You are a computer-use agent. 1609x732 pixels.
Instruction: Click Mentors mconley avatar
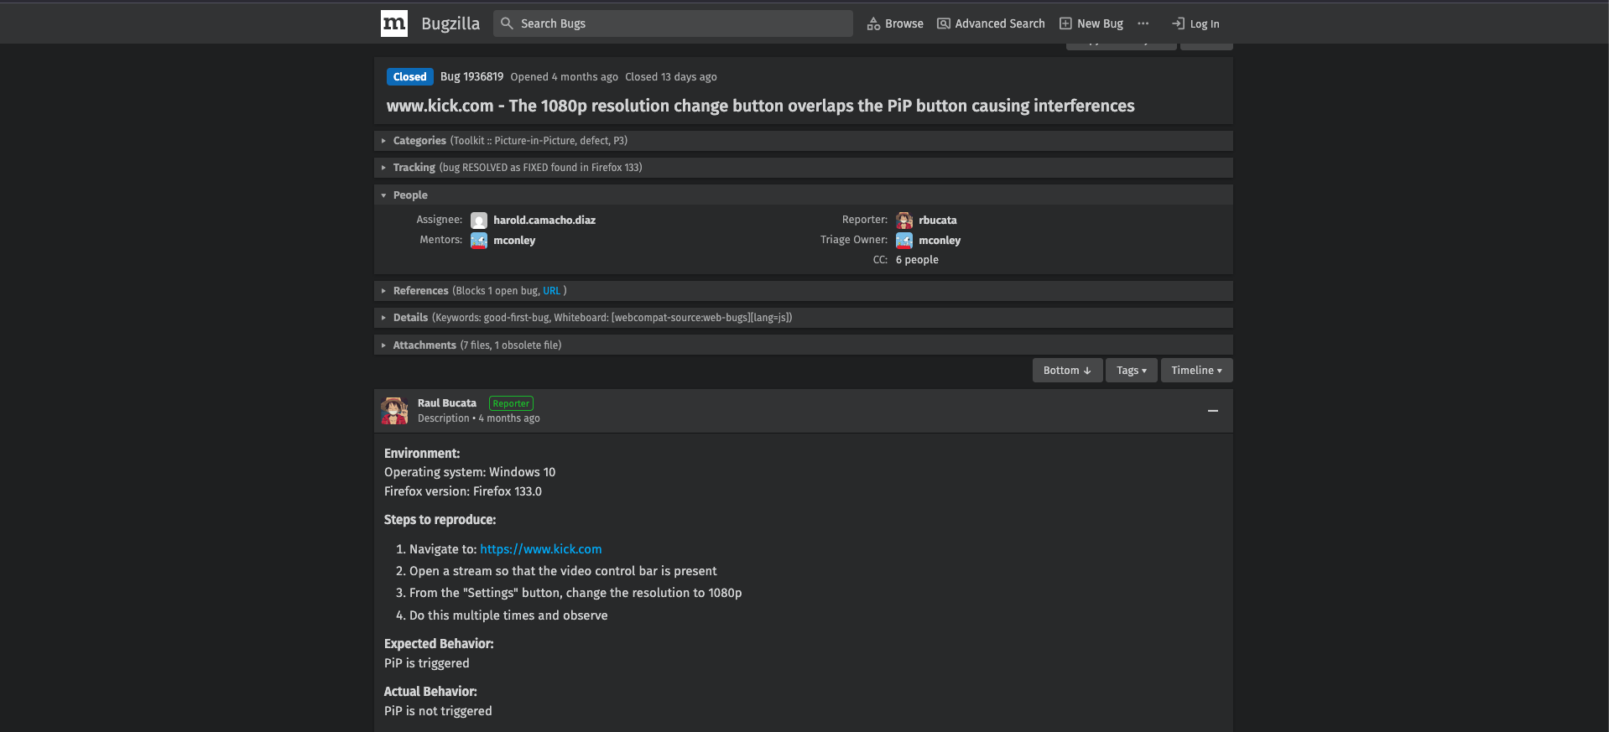479,241
